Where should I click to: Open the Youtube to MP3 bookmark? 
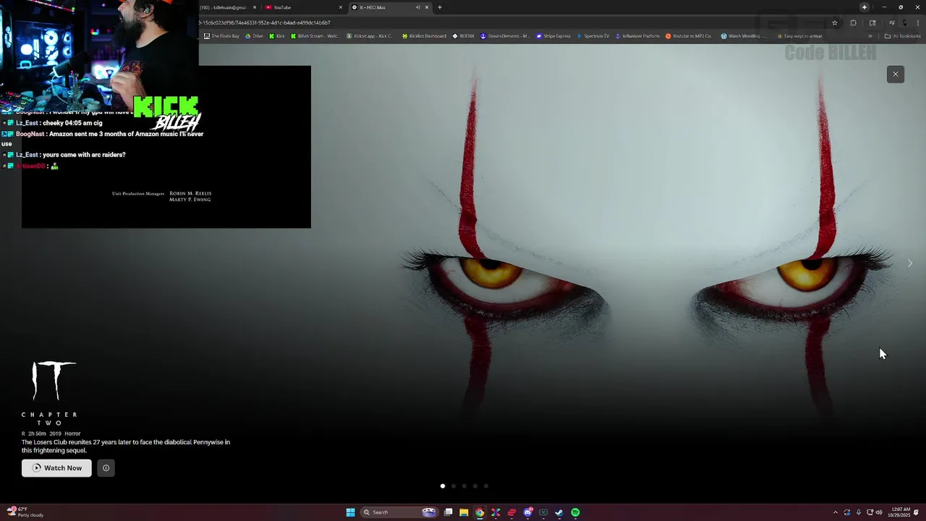[x=689, y=36]
